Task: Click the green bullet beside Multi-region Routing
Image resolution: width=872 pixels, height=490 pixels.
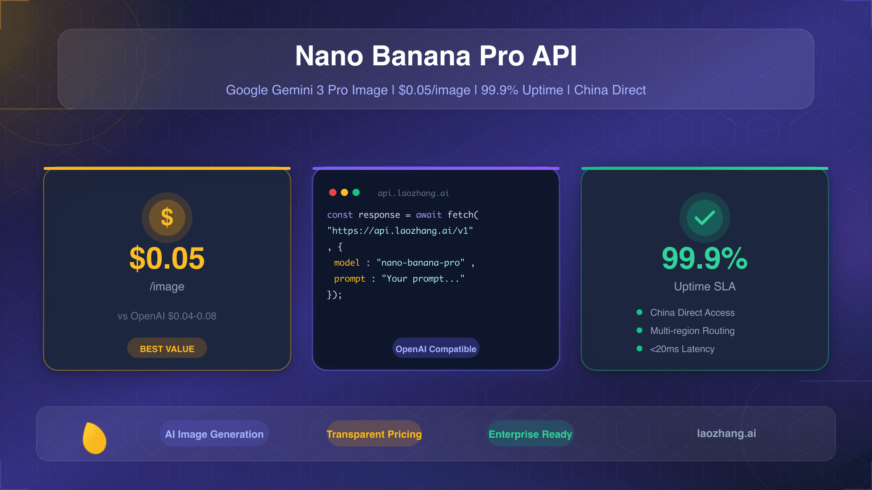Action: click(x=639, y=331)
